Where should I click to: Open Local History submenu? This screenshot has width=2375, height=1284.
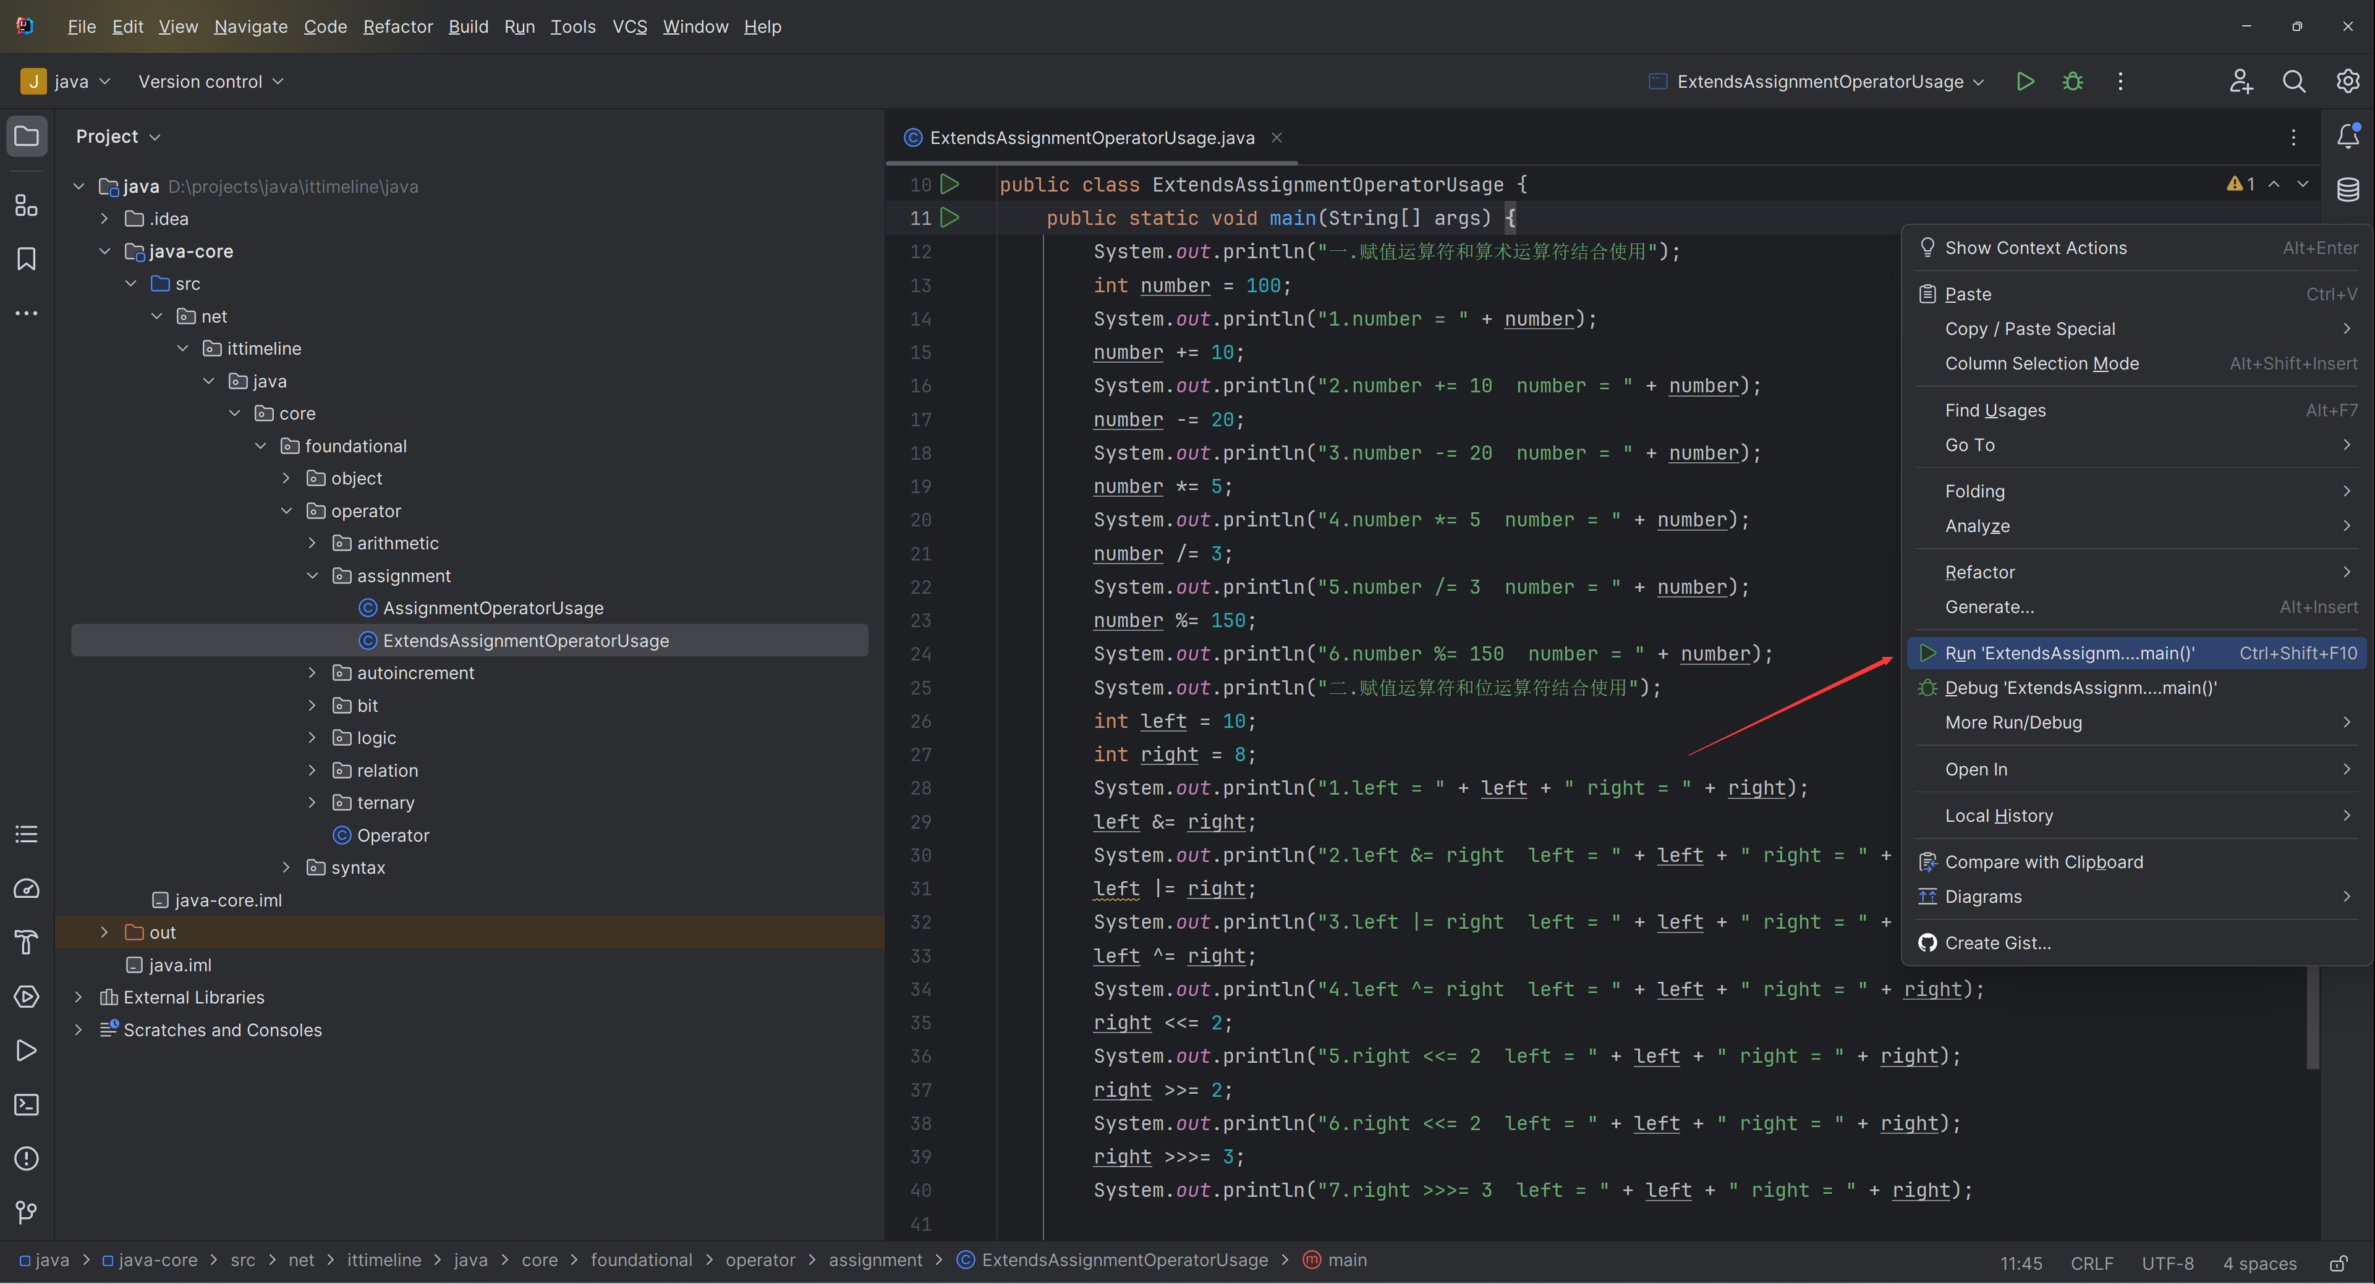coord(2137,816)
